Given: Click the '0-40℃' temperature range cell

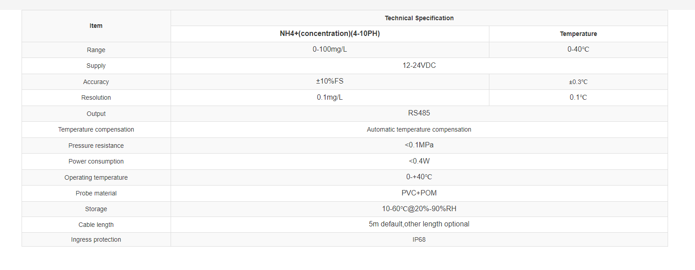Looking at the screenshot, I should [578, 49].
